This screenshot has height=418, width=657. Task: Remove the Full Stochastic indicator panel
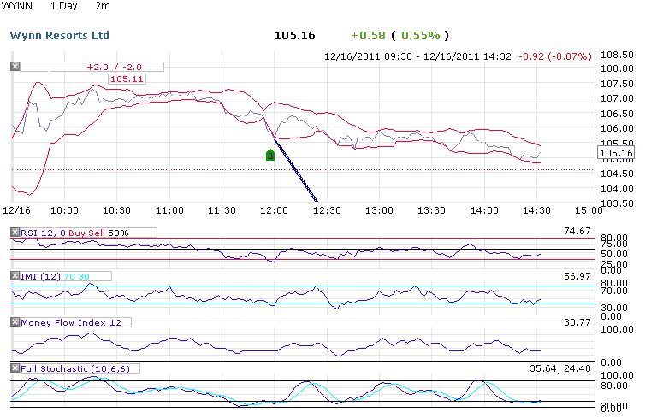pos(15,368)
